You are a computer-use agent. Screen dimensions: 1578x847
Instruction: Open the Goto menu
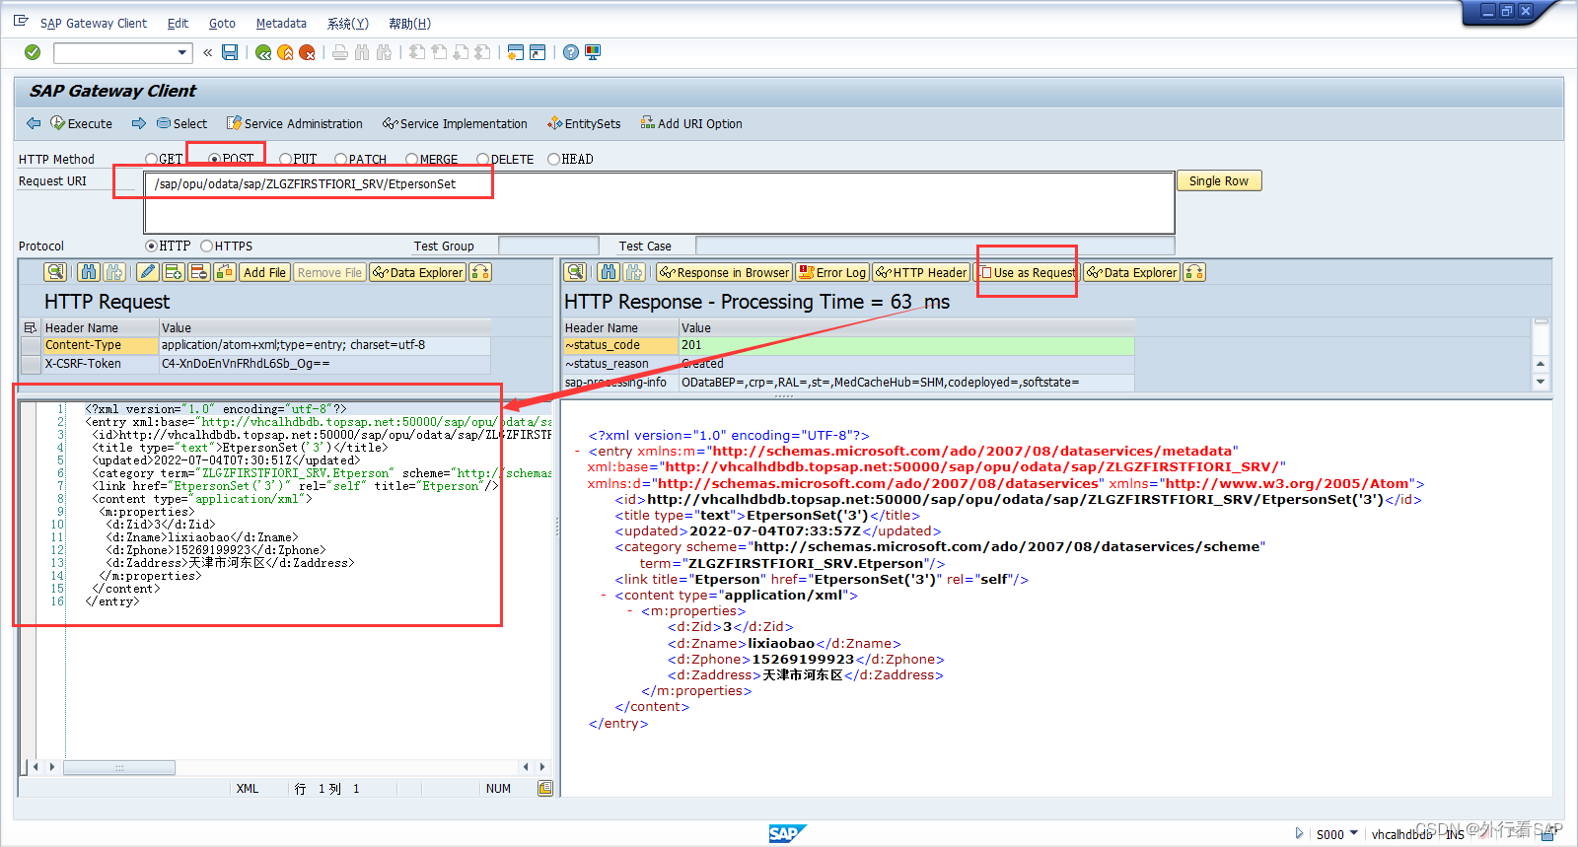point(222,23)
